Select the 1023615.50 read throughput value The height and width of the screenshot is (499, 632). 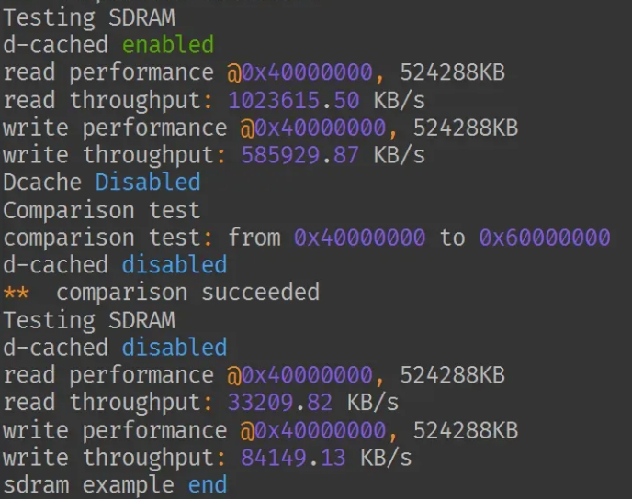click(x=293, y=100)
